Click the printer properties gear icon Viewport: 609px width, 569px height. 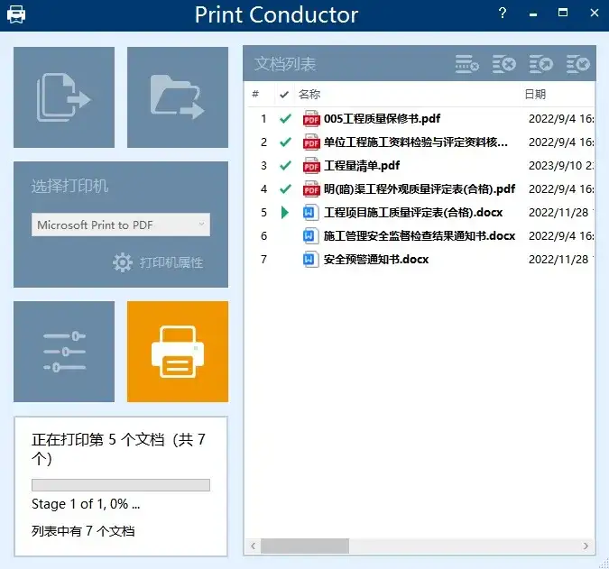[123, 262]
